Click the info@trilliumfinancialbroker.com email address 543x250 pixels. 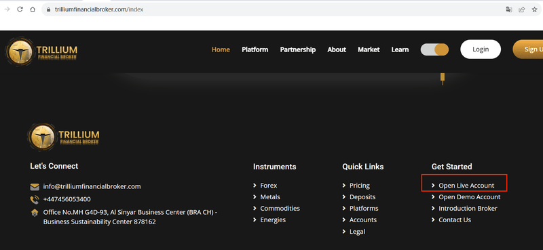click(92, 187)
